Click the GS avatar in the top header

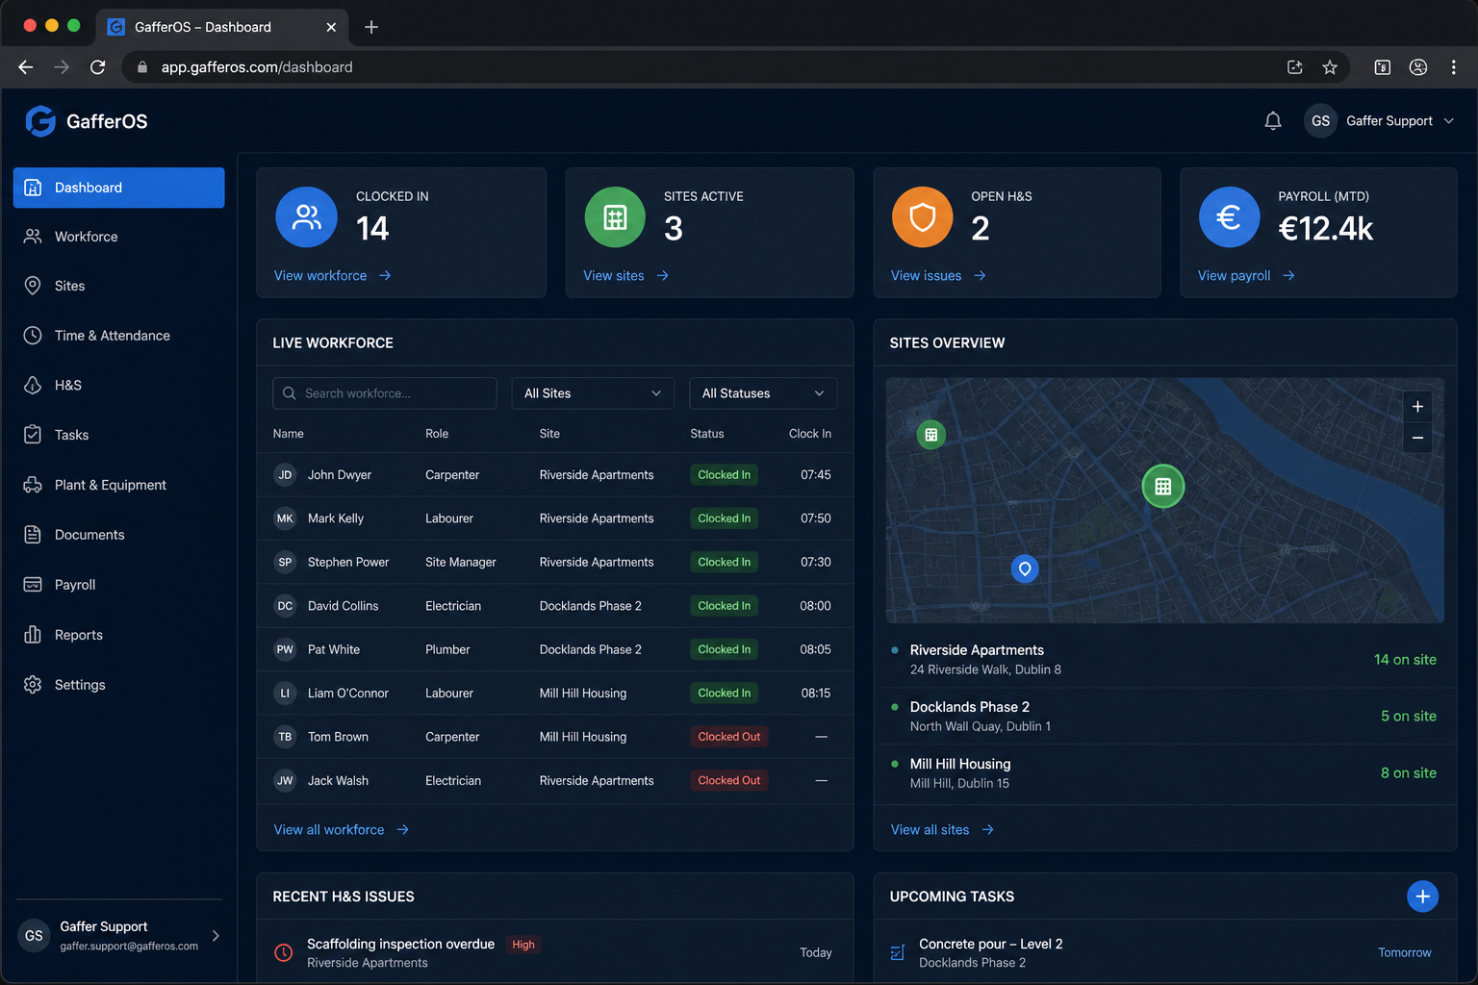coord(1320,121)
